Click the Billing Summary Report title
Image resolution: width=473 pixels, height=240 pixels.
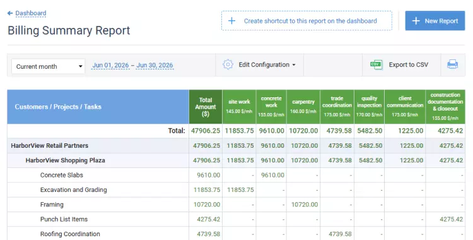tap(69, 30)
